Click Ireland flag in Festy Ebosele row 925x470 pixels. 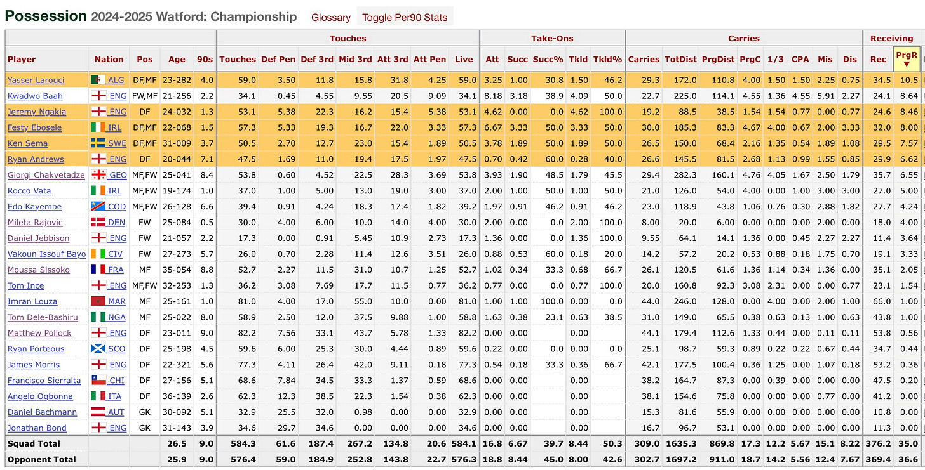pyautogui.click(x=99, y=127)
